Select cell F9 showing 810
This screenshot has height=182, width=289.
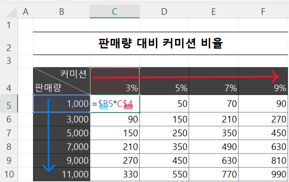[263, 161]
